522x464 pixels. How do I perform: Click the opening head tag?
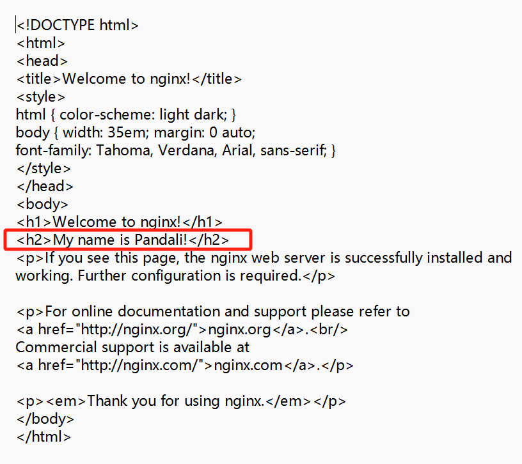pyautogui.click(x=42, y=61)
